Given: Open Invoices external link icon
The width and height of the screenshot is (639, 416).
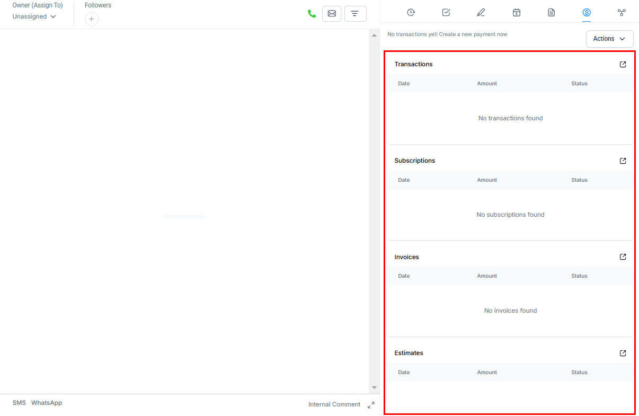Looking at the screenshot, I should pos(623,257).
